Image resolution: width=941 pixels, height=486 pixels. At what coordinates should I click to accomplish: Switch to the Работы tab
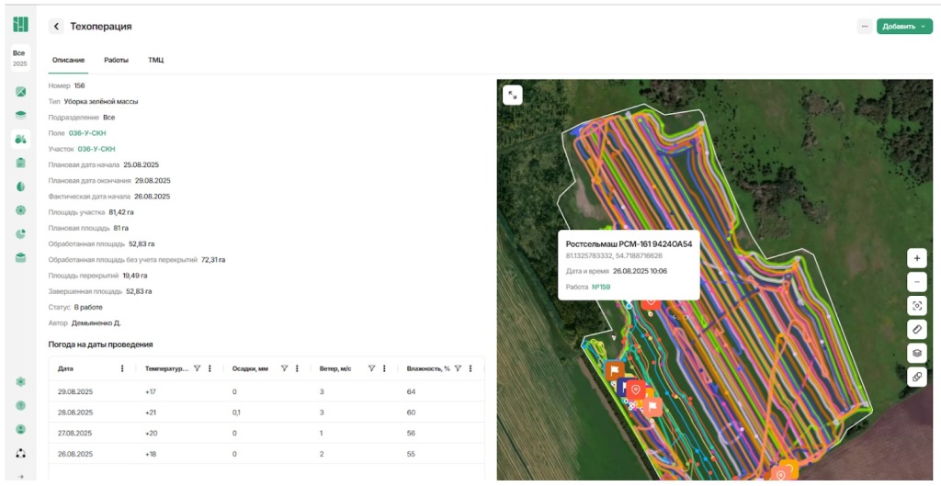(x=116, y=60)
